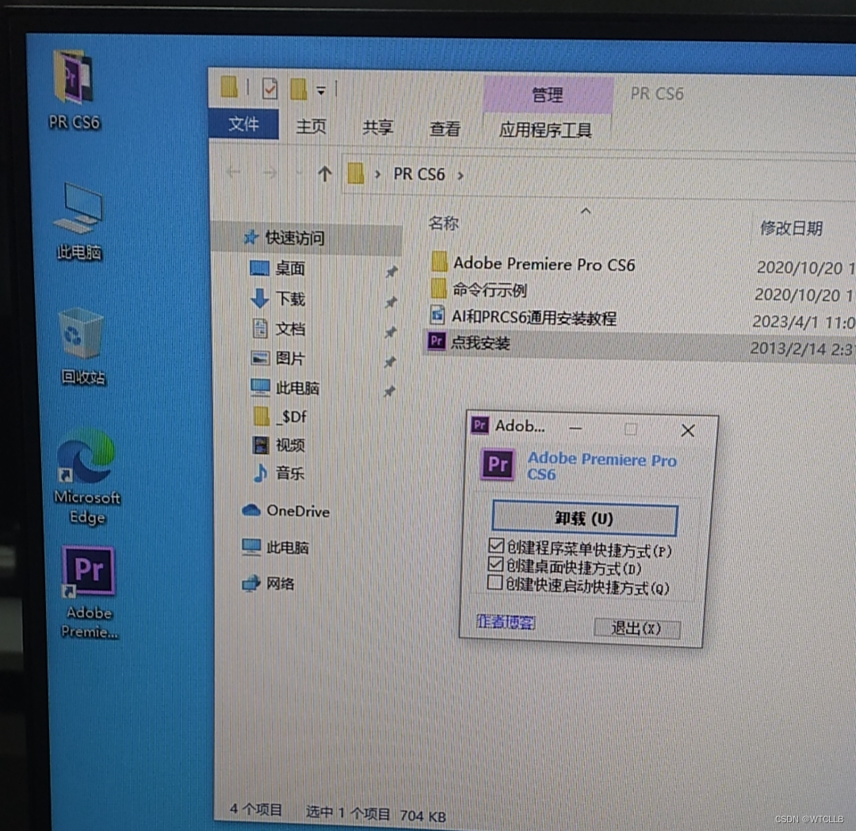
Task: Click the Pr icon of 点我安装
Action: [x=436, y=341]
